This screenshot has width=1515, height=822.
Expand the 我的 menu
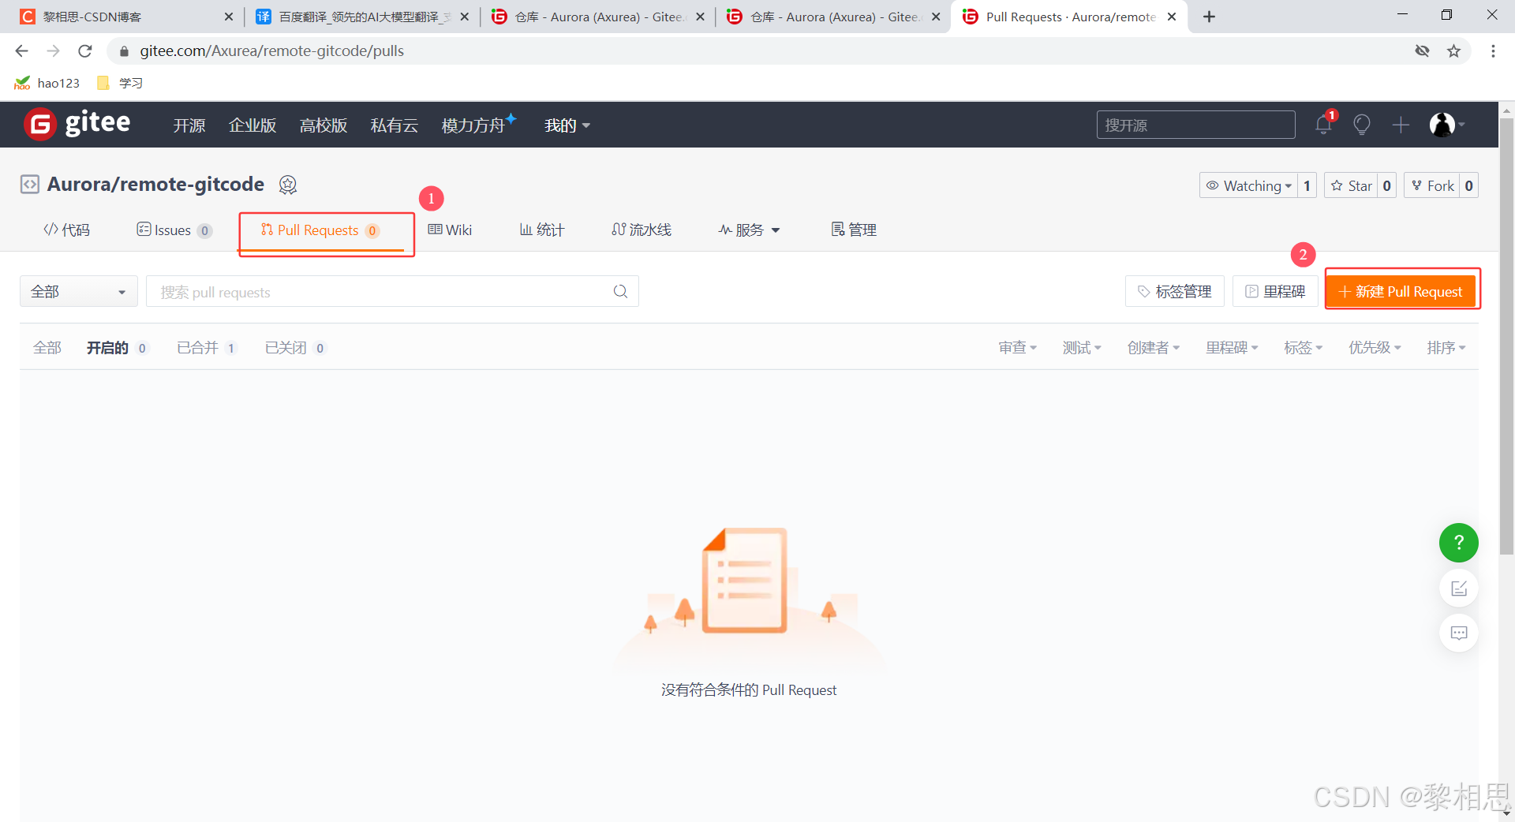pyautogui.click(x=567, y=125)
